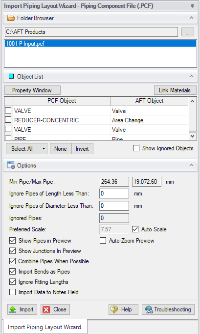
Task: Click the pin icon in the title bar
Action: tap(192, 6)
